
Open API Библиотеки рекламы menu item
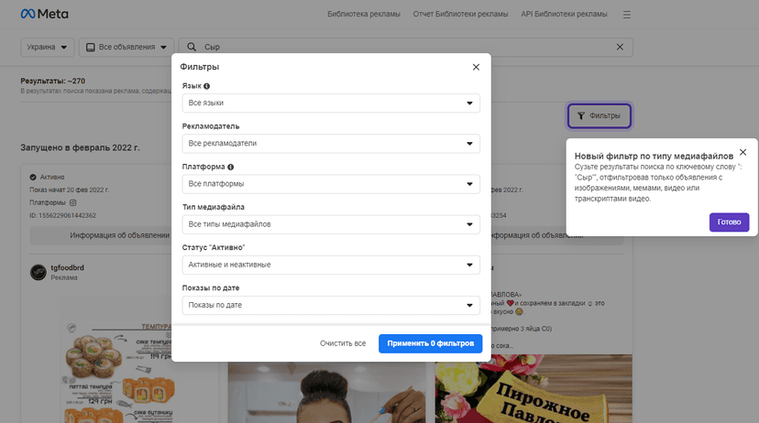click(x=564, y=14)
